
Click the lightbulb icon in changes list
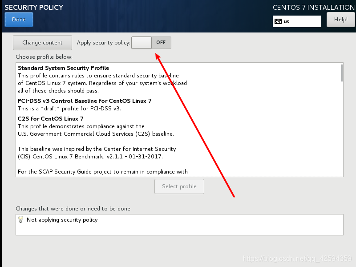(x=20, y=219)
